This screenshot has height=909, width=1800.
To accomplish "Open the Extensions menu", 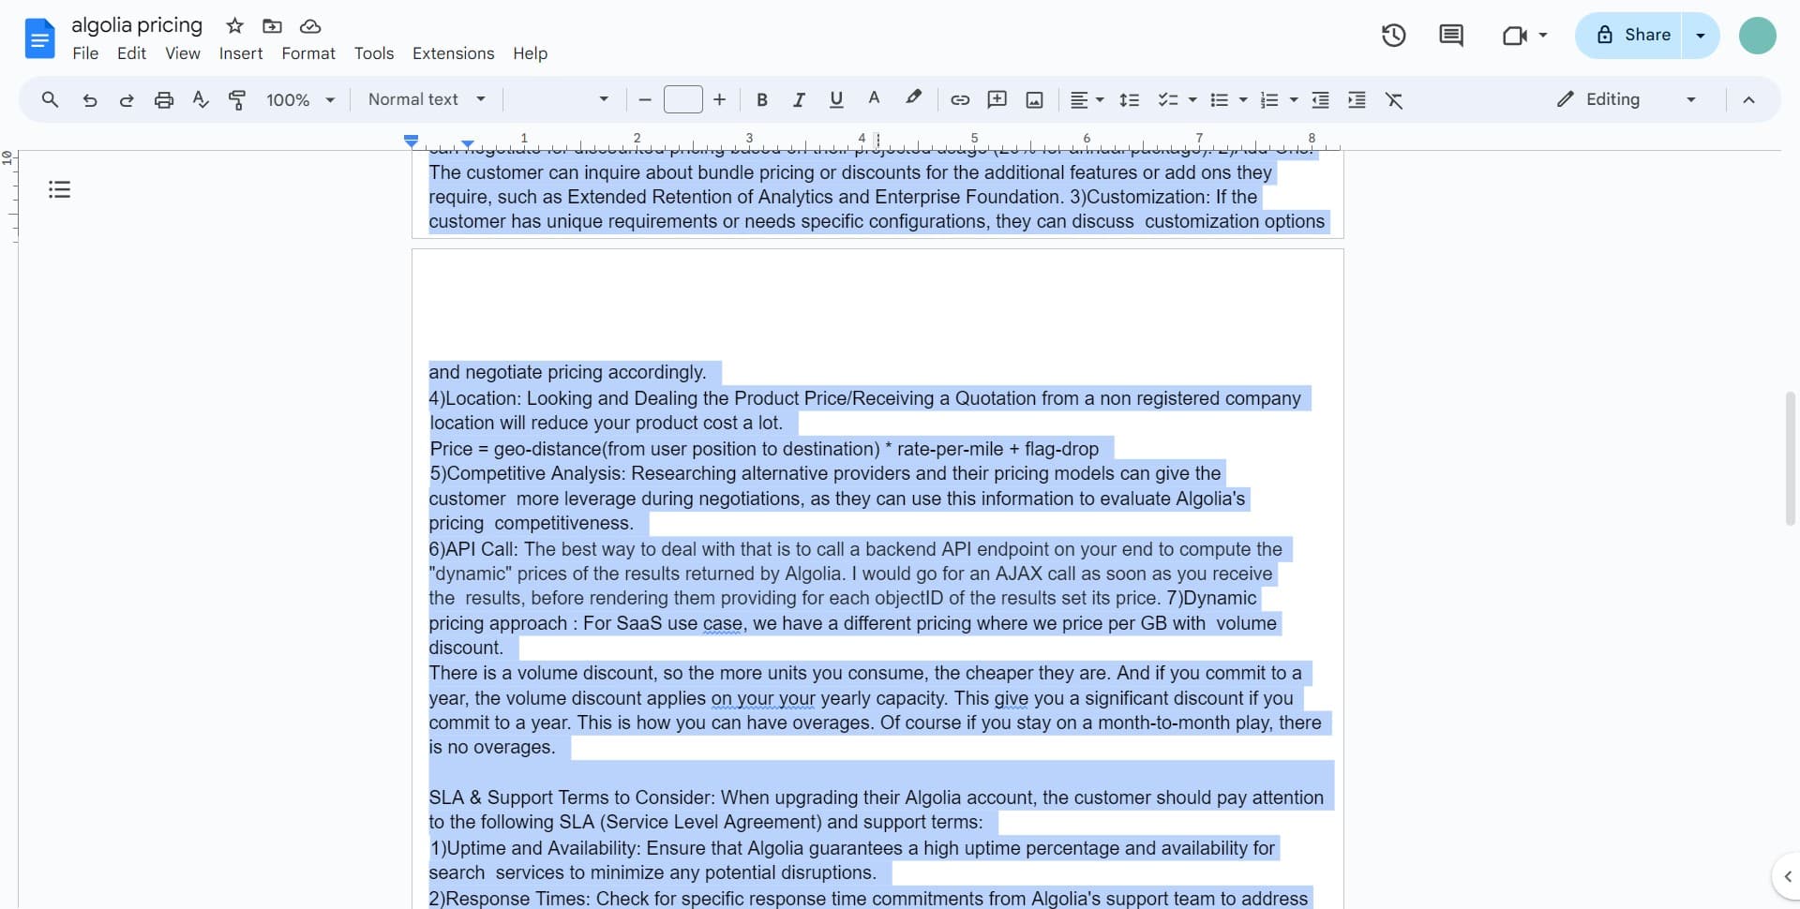I will pos(453,53).
